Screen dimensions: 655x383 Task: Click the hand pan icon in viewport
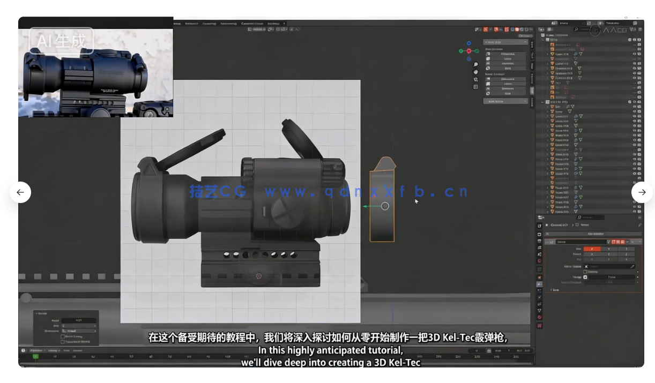coord(475,72)
